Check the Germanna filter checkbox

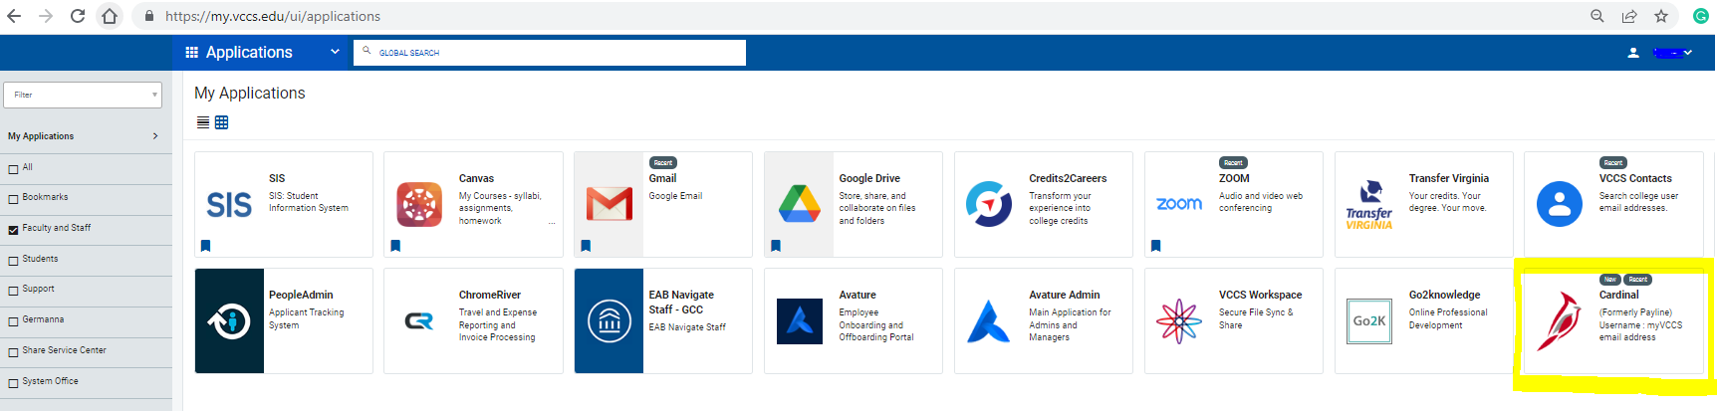click(x=13, y=321)
